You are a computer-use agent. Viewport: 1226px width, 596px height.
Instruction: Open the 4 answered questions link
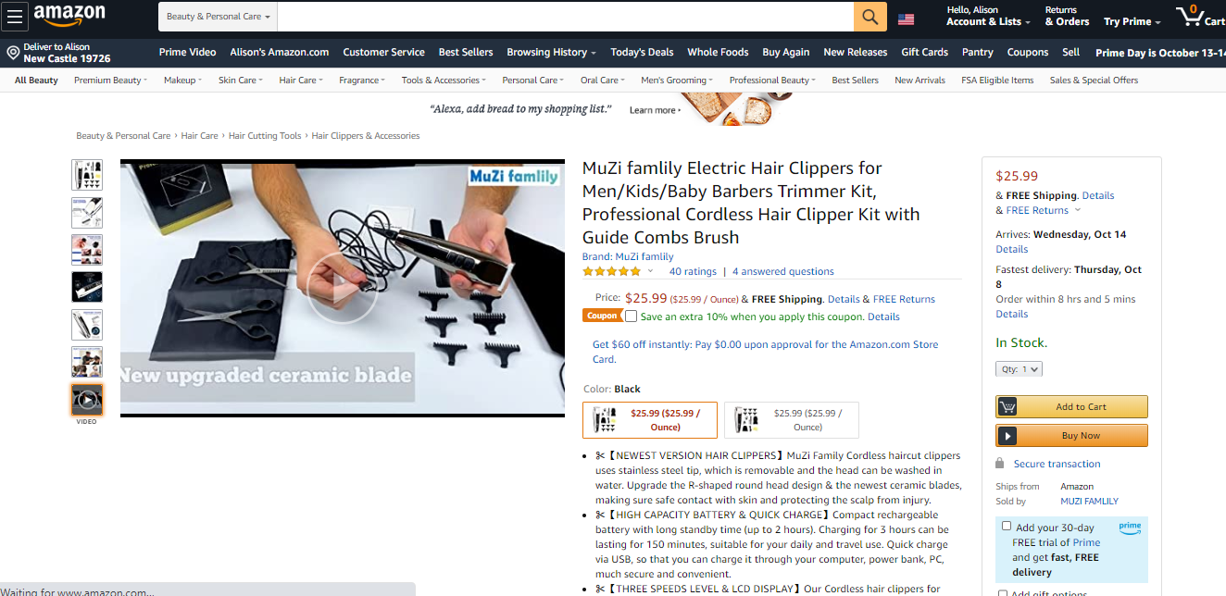[x=783, y=271]
